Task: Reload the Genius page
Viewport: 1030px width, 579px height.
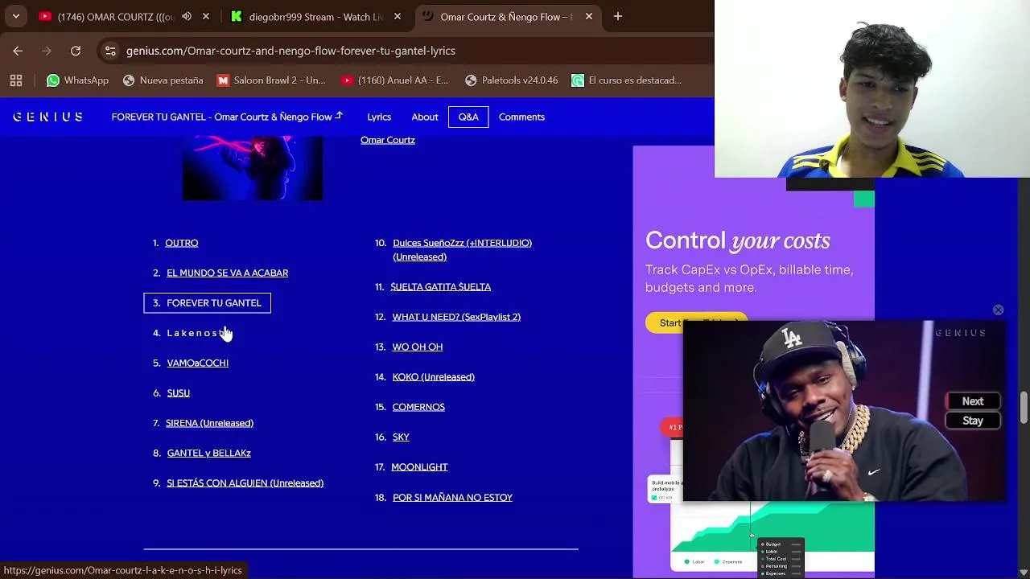Action: point(76,51)
